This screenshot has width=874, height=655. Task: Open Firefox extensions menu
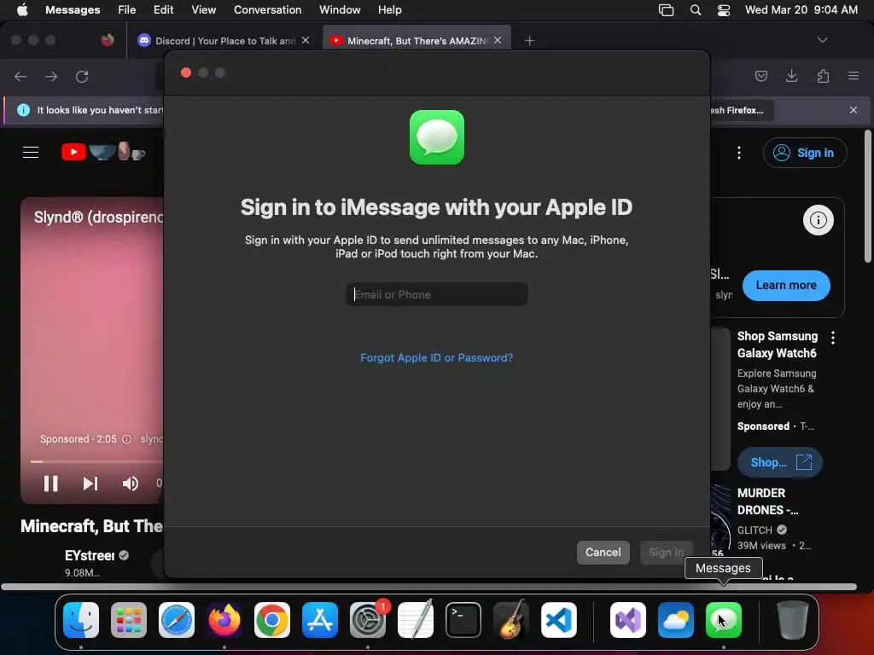[x=823, y=76]
